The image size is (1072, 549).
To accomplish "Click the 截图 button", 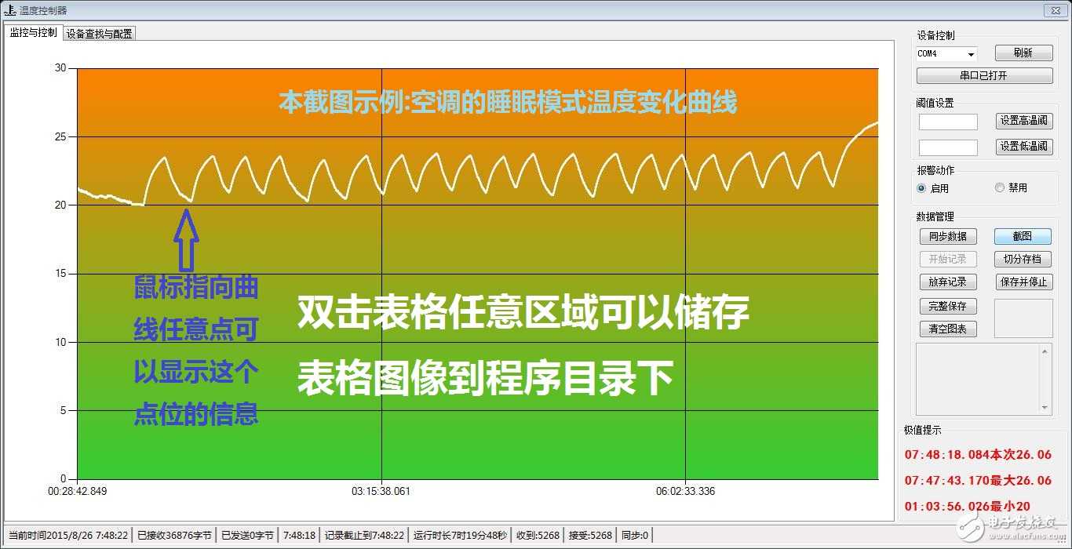I will click(x=1023, y=236).
